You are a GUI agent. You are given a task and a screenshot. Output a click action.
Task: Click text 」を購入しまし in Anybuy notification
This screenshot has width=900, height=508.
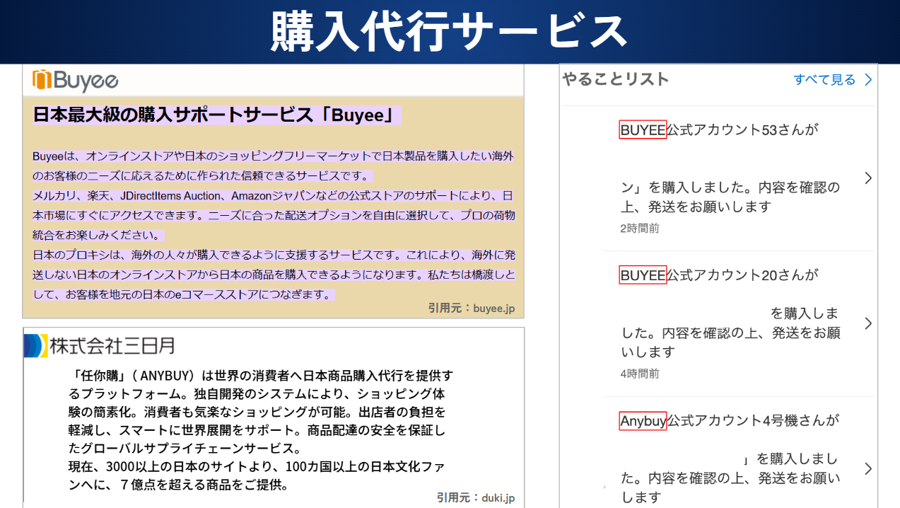pos(790,458)
